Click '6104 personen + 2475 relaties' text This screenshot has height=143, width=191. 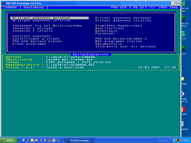point(78,62)
